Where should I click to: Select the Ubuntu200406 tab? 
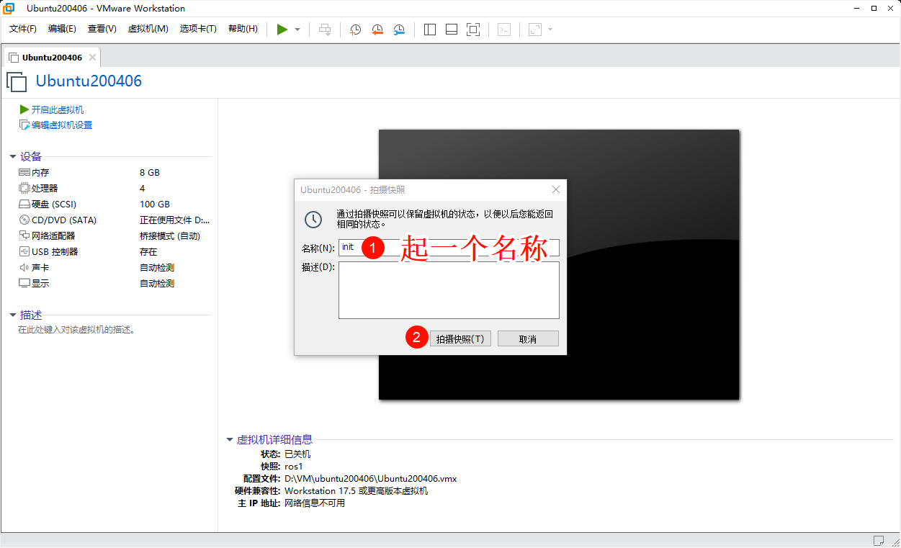click(x=52, y=57)
